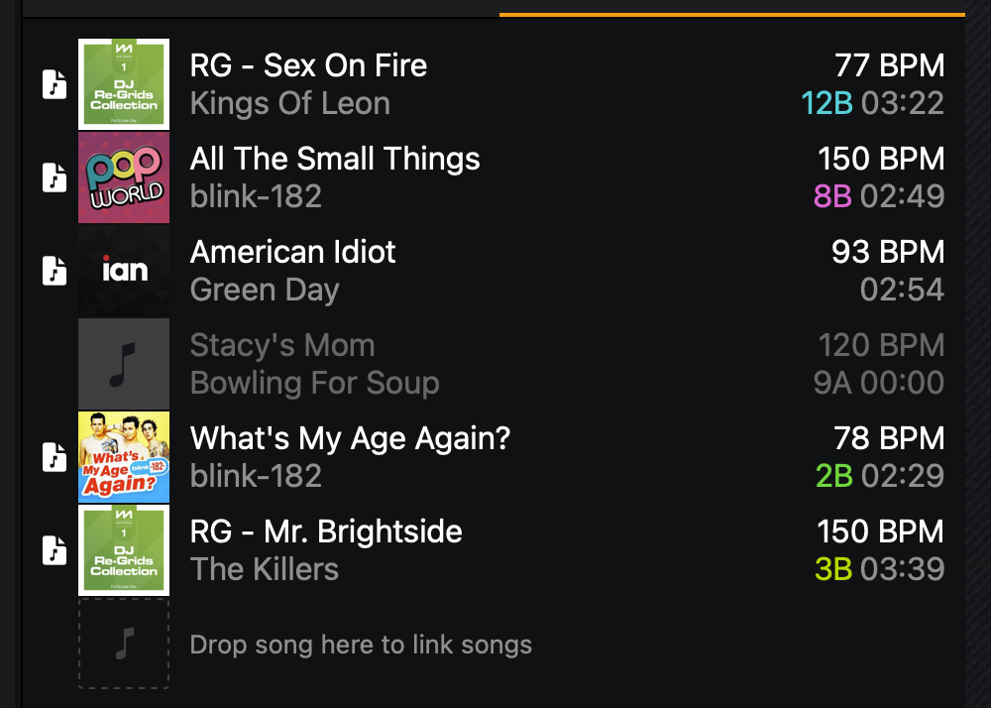Click file icon beside Mr. Brightside

55,550
